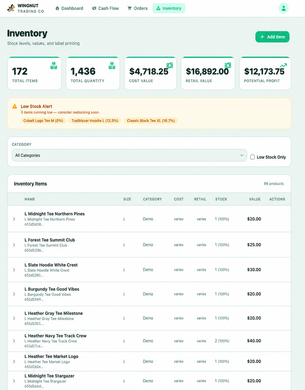Click the ID 651d17ce... text

click(34, 346)
